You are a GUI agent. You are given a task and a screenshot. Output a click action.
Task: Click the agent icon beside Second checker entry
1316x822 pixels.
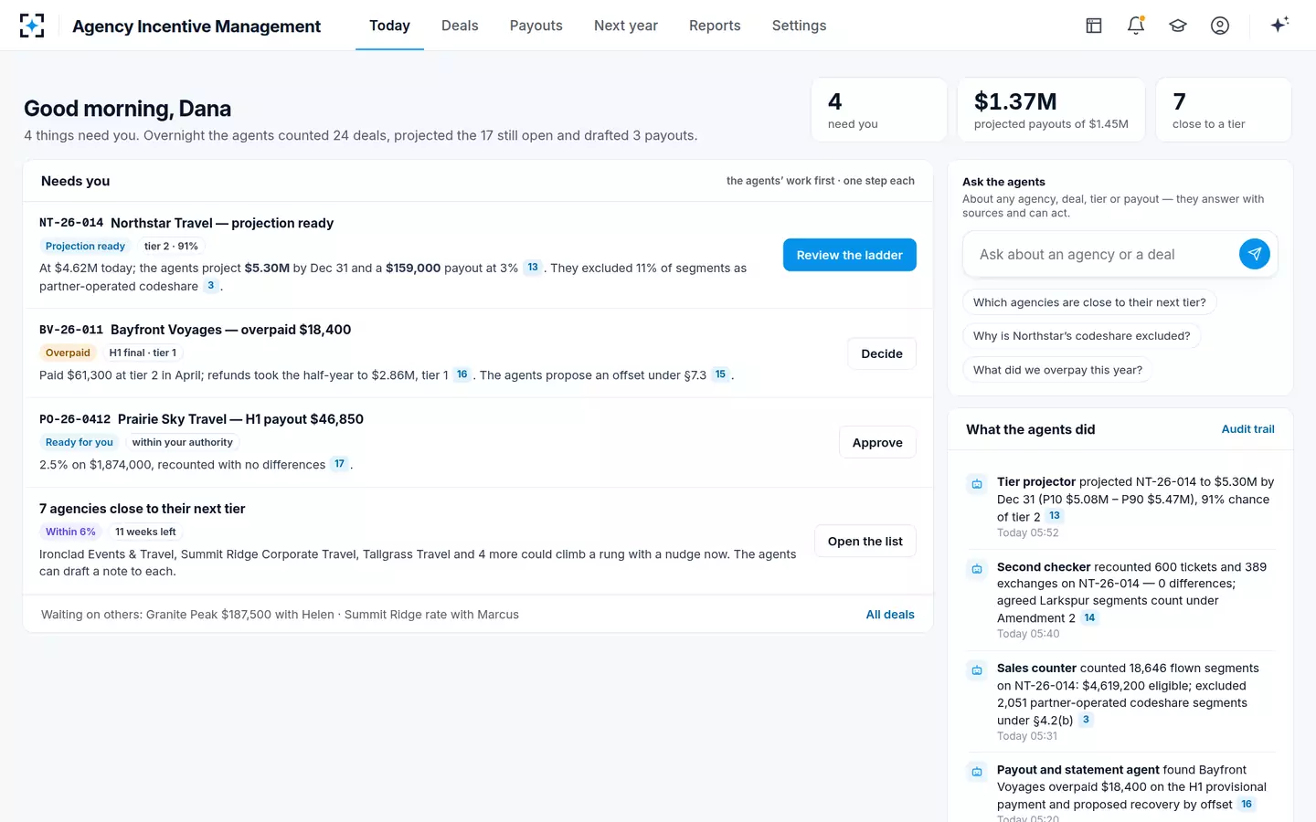click(977, 569)
